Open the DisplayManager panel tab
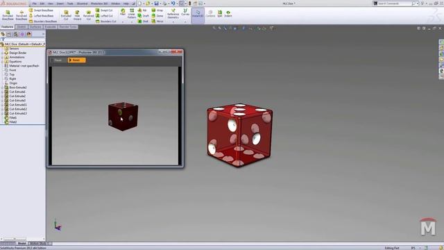This screenshot has height=250, width=444. tap(29, 34)
